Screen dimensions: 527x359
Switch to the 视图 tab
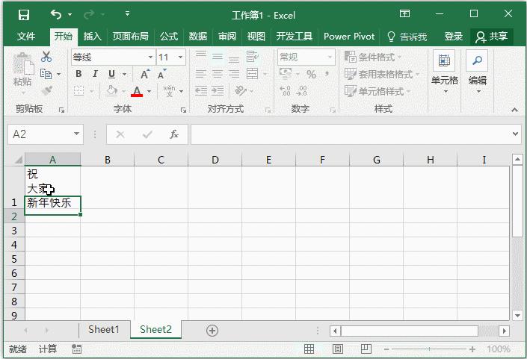coord(256,37)
